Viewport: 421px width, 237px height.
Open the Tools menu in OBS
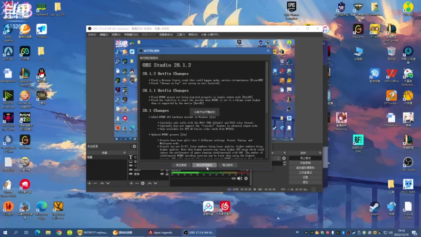181,35
